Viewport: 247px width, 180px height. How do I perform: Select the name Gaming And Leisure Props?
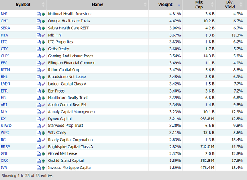pyautogui.click(x=71, y=56)
